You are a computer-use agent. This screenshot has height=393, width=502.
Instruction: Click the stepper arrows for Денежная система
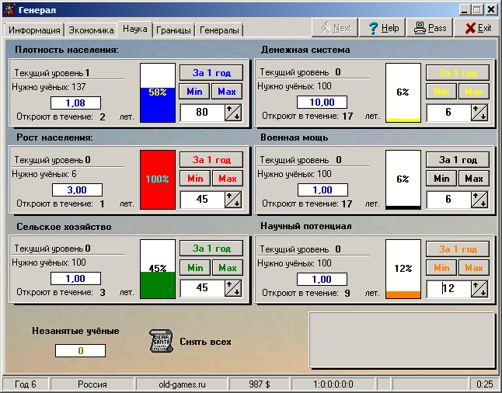point(479,113)
